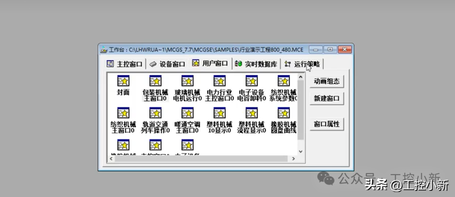Go to the 实时数据库 tab

click(256, 64)
